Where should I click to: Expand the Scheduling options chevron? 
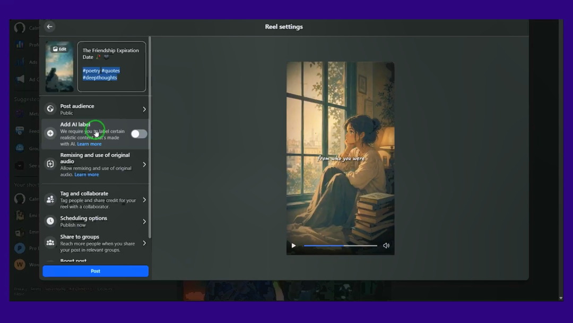tap(144, 222)
